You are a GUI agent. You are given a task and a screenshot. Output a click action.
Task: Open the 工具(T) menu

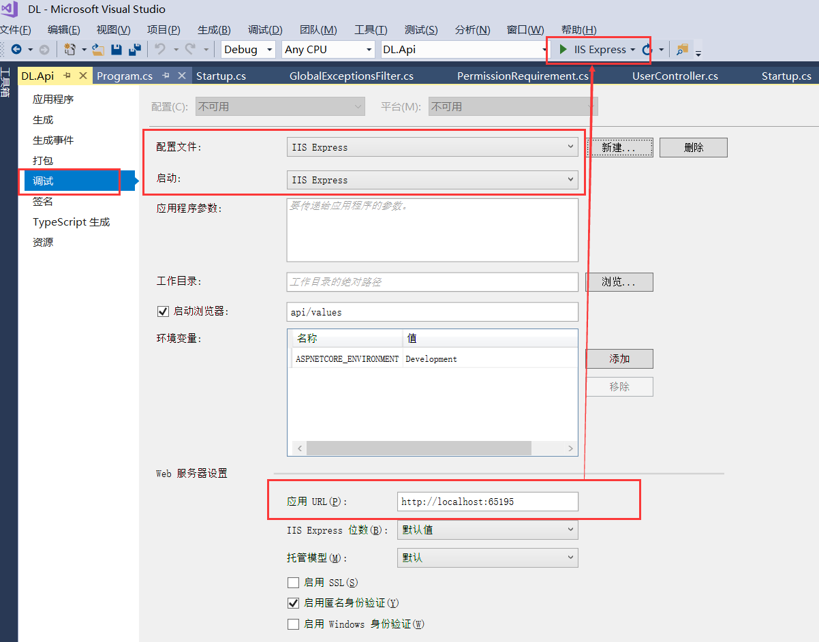tap(371, 29)
